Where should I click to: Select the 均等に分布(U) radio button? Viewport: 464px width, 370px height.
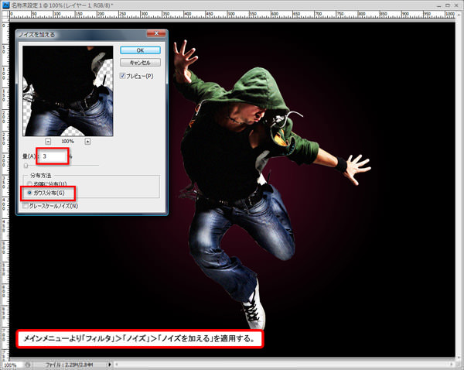(29, 183)
